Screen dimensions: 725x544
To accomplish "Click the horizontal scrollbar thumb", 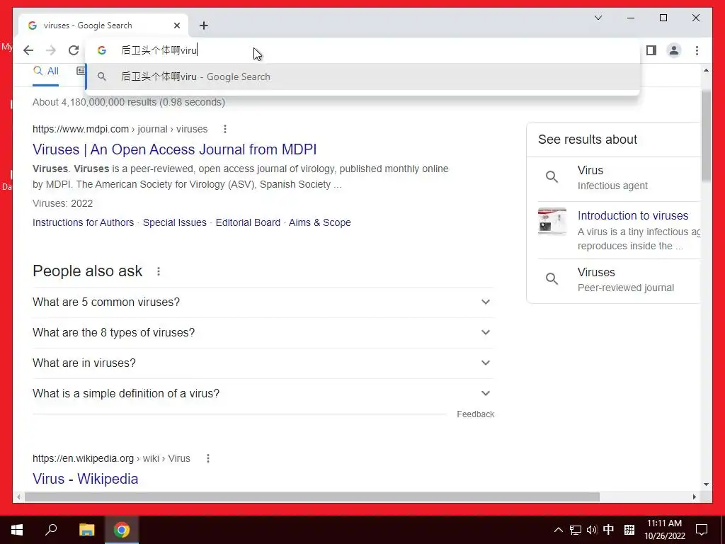I will tap(312, 497).
